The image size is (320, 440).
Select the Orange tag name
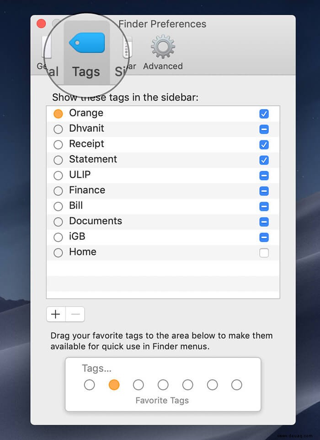[86, 113]
